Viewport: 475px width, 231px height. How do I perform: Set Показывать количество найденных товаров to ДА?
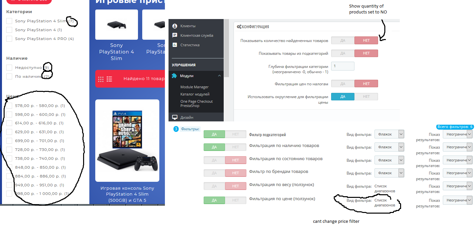[343, 40]
